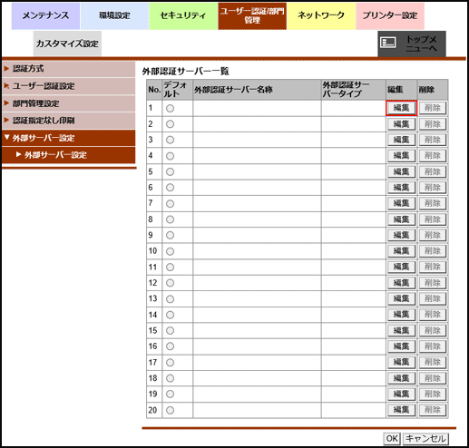Set row 20 default radio button
This screenshot has height=448, width=469.
(170, 410)
